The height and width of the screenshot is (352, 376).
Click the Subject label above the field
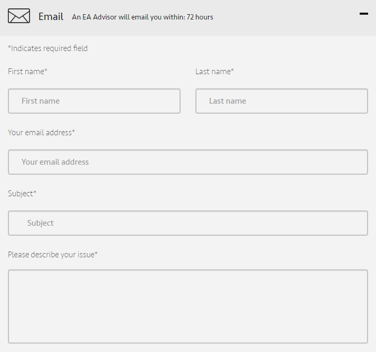[x=22, y=194]
